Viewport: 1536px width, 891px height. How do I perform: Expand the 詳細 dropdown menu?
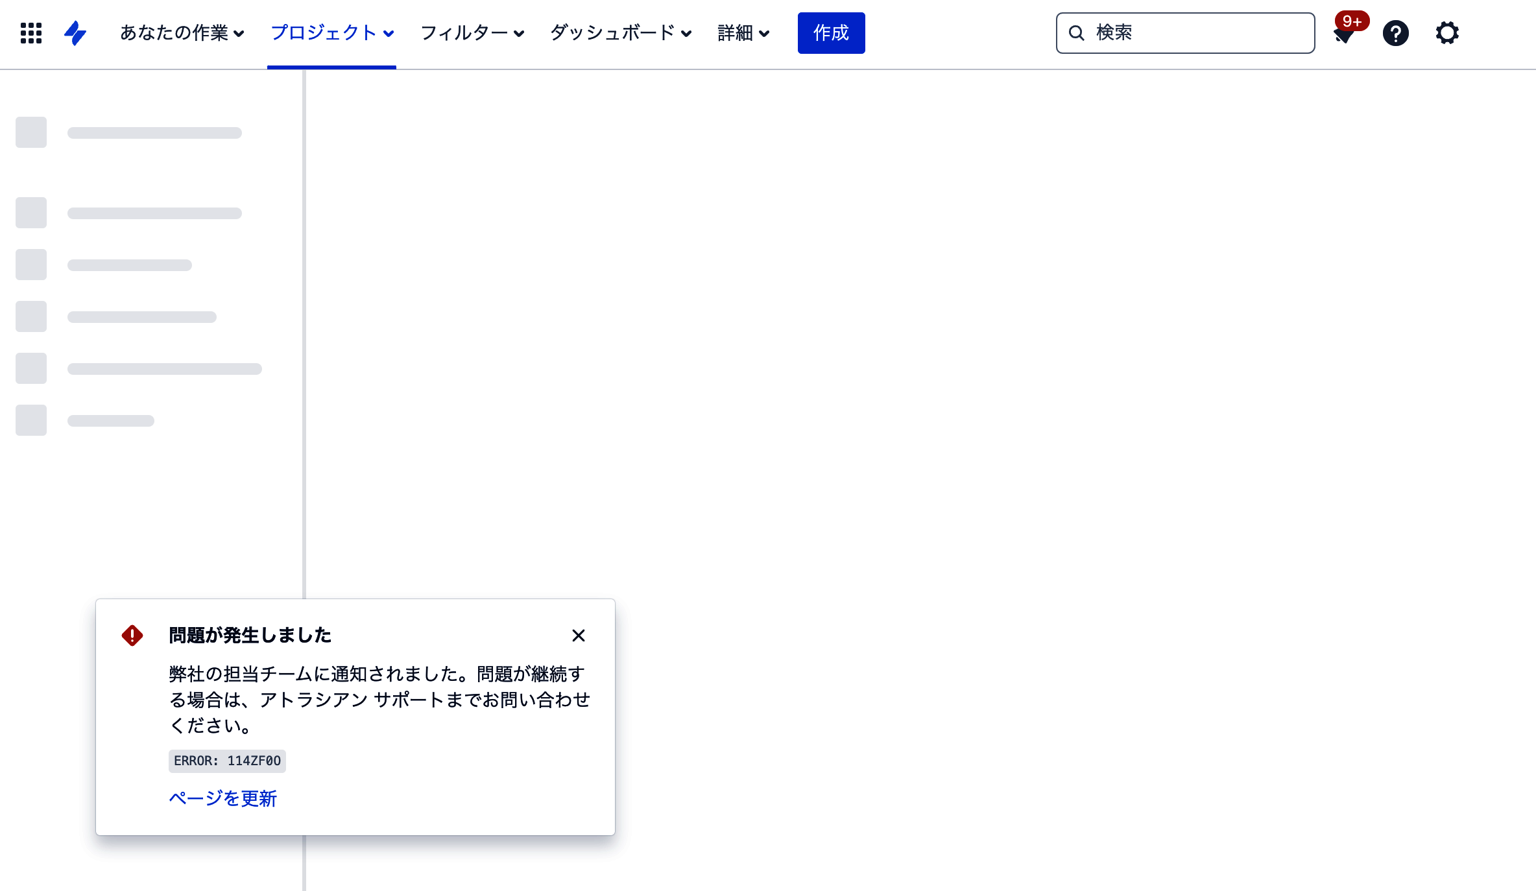pos(743,33)
